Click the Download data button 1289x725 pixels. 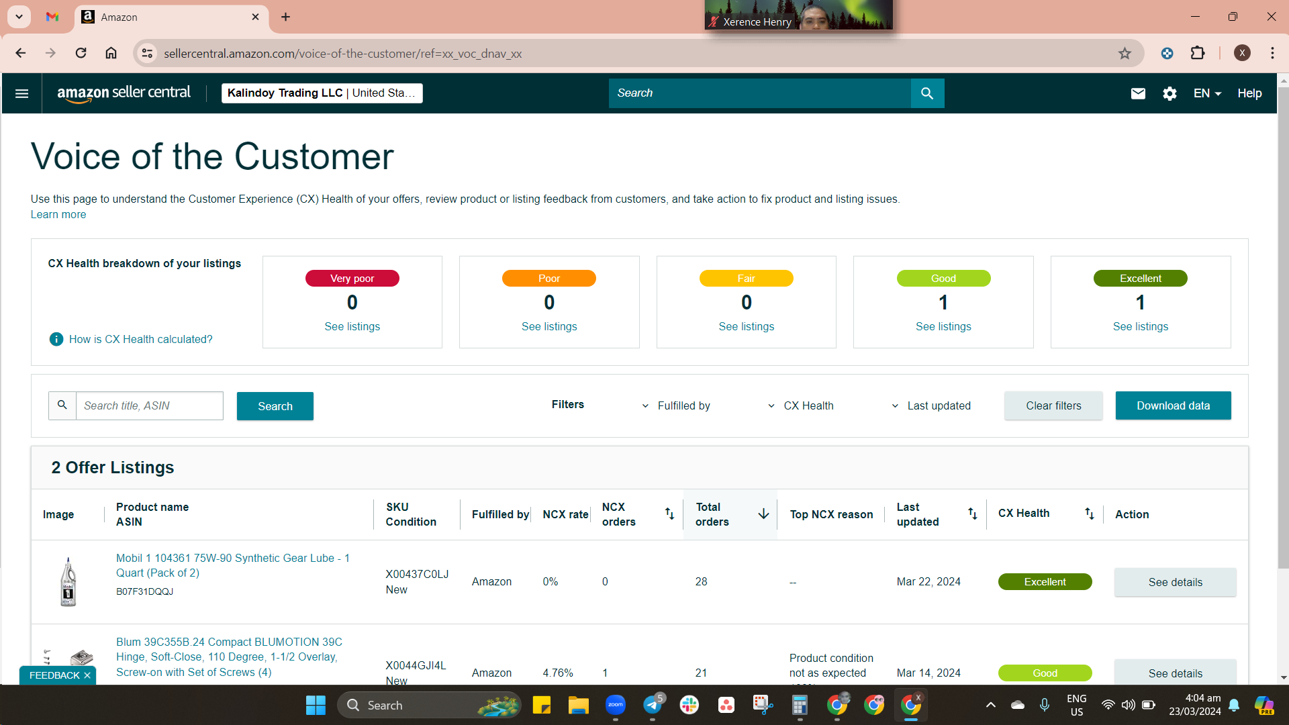point(1173,405)
